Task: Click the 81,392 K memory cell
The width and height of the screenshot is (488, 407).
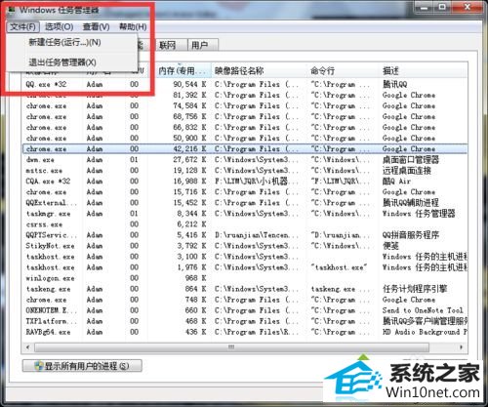Action: tap(189, 95)
